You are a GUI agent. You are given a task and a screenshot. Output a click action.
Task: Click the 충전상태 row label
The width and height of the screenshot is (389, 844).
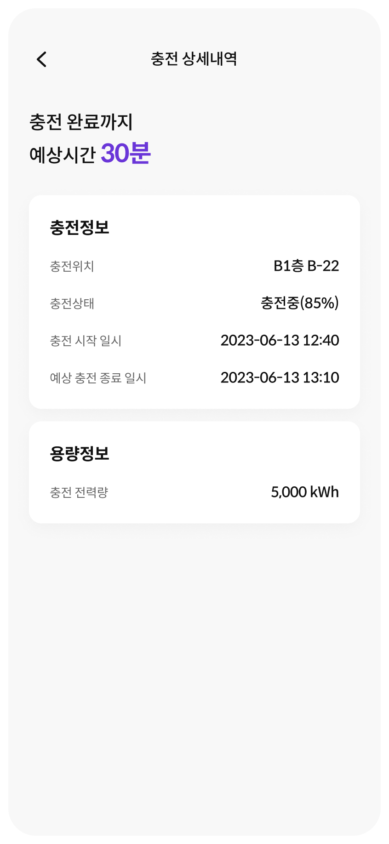(x=72, y=304)
